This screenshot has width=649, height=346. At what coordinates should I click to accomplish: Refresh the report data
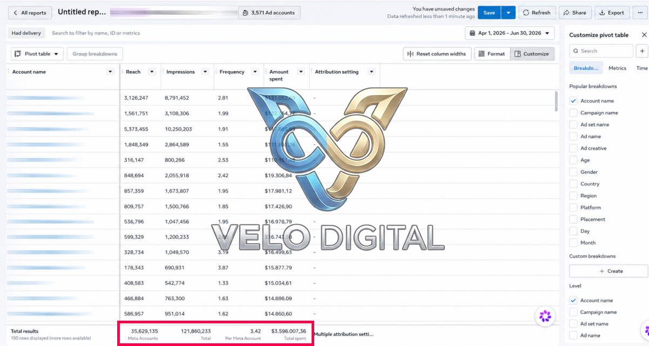[x=537, y=13]
